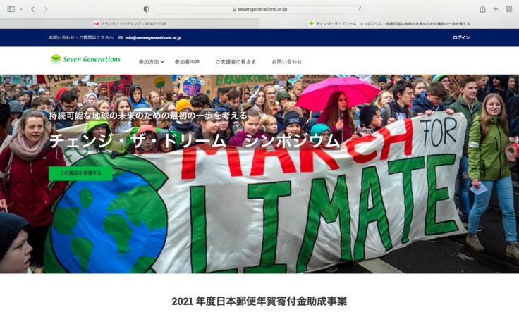Click the Seven Generations logo
The height and width of the screenshot is (324, 519).
(x=85, y=60)
